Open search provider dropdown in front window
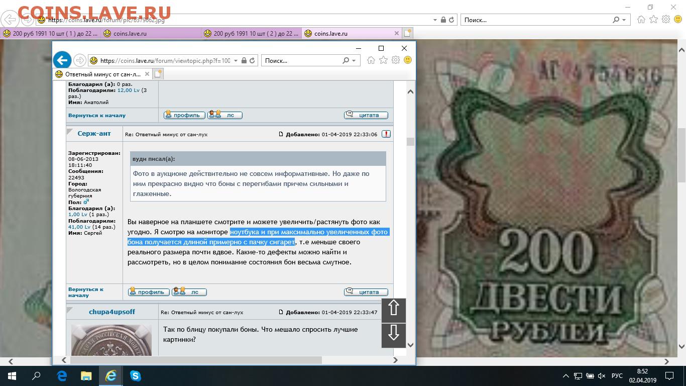This screenshot has width=686, height=386. tap(354, 61)
